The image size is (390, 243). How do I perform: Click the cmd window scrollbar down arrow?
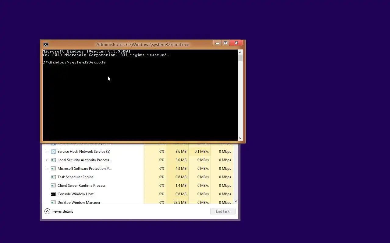[240, 138]
